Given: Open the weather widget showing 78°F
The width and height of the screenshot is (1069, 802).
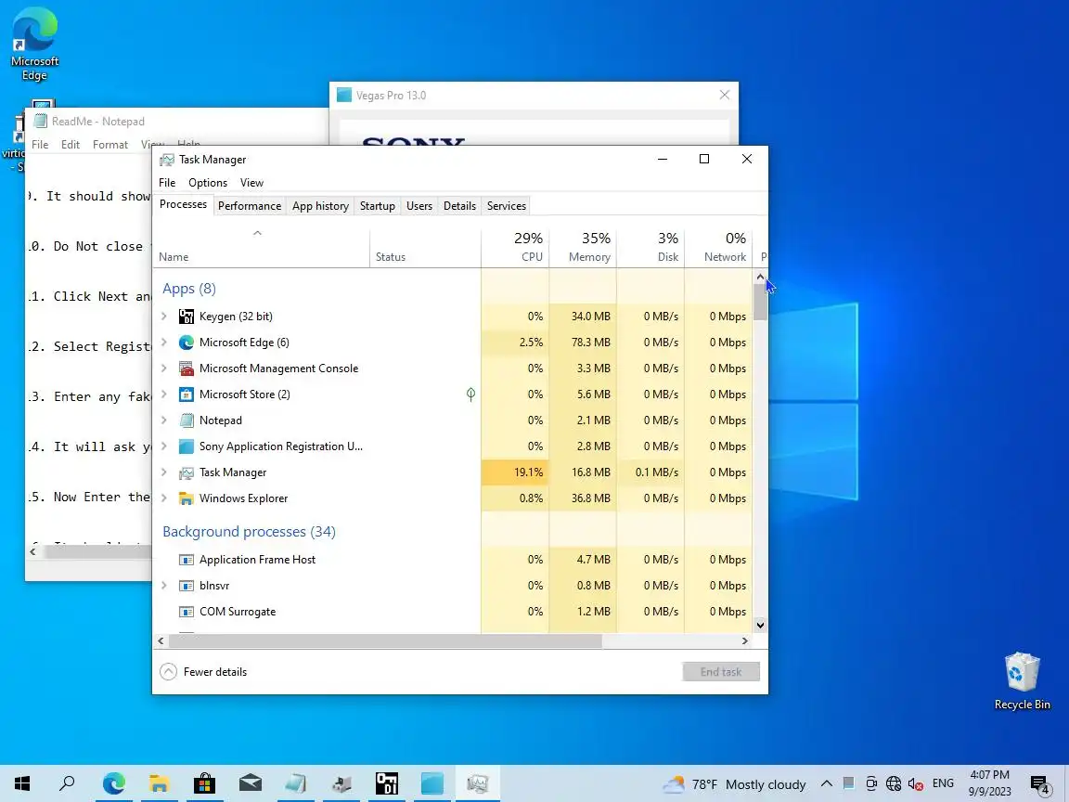Looking at the screenshot, I should pyautogui.click(x=734, y=784).
